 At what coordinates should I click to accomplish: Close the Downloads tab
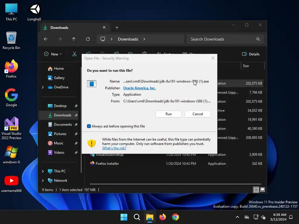(104, 27)
